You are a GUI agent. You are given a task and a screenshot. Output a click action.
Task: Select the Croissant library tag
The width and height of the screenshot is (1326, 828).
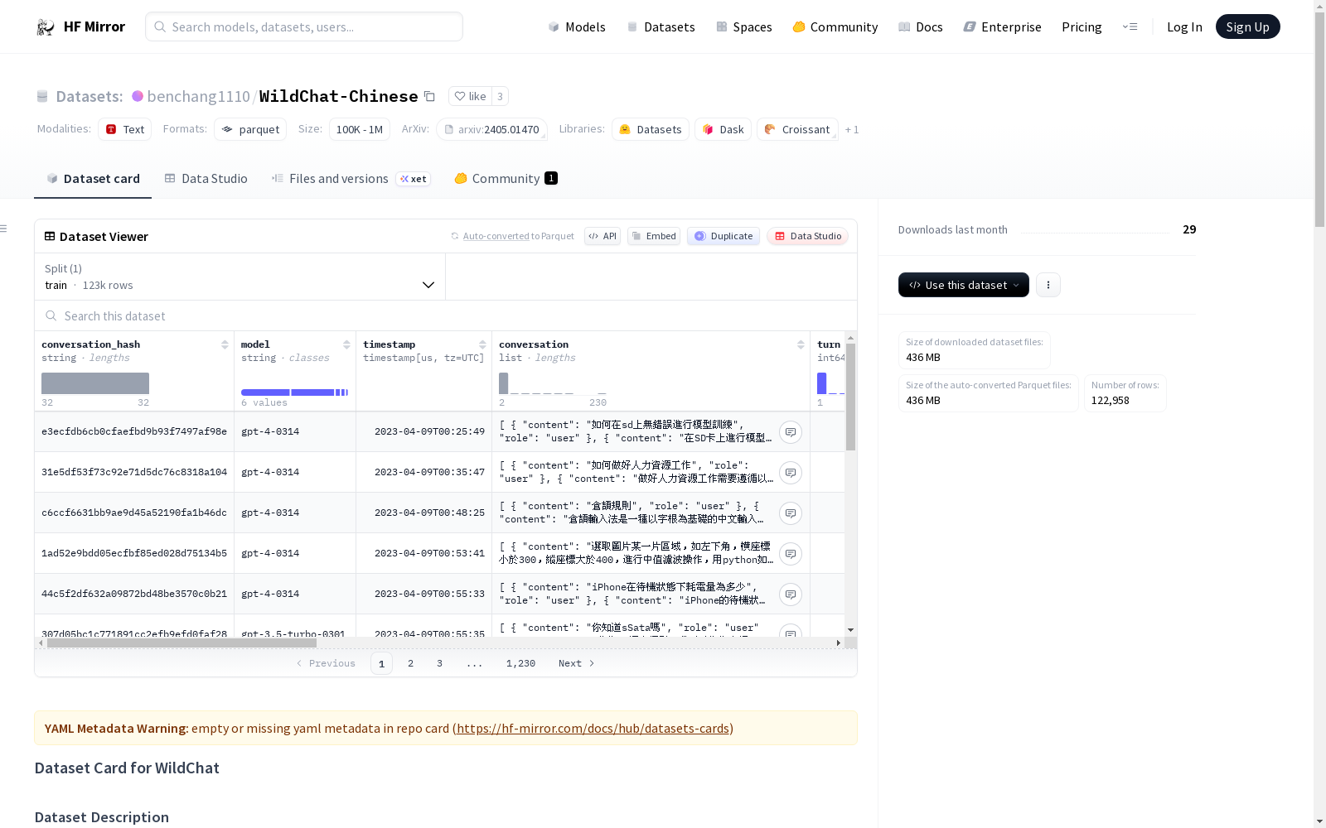tap(797, 130)
